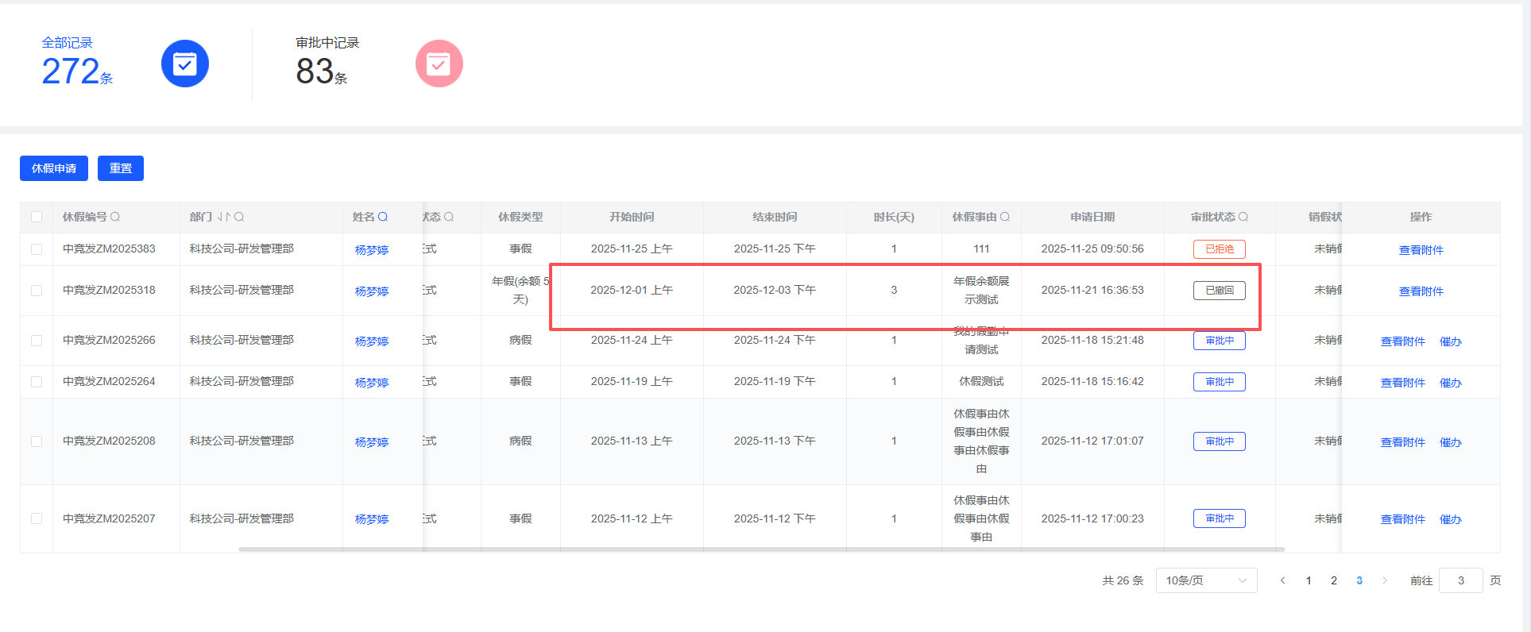The width and height of the screenshot is (1531, 632).
Task: Toggle select-all checkbox in table header
Action: [x=37, y=217]
